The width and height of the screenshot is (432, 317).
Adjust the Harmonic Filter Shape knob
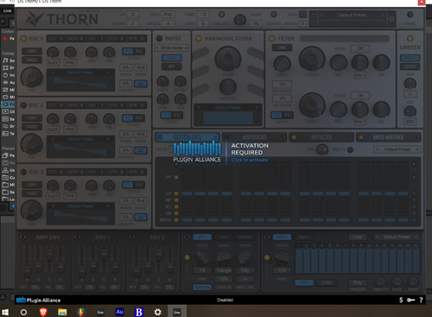[x=228, y=59]
